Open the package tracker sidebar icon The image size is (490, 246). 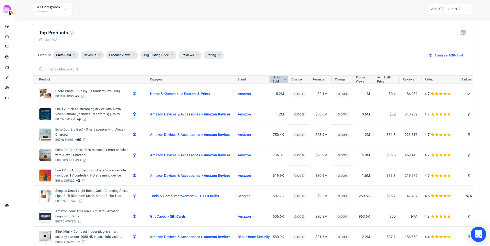pos(7,57)
